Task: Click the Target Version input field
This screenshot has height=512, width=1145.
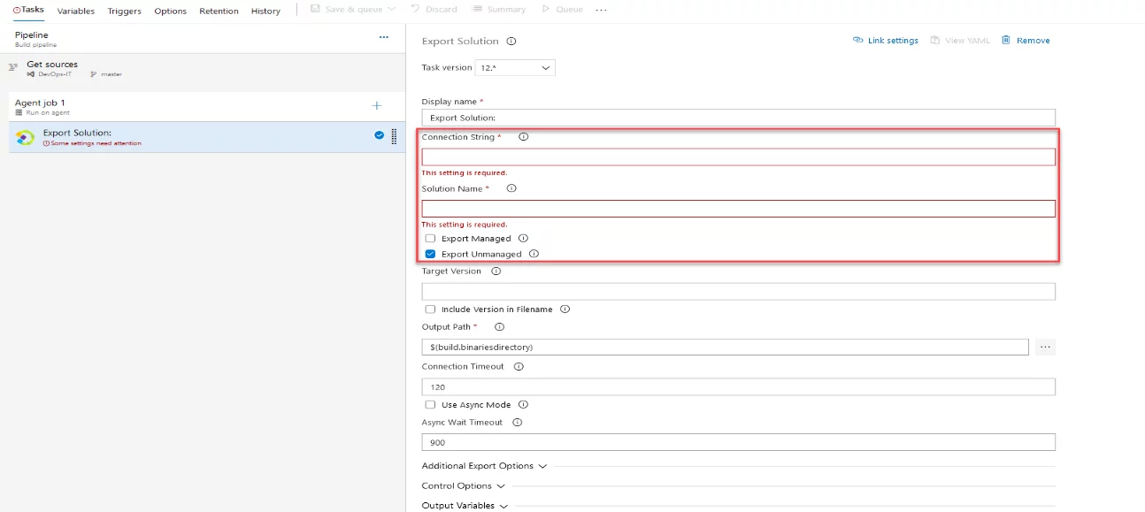Action: pos(738,292)
